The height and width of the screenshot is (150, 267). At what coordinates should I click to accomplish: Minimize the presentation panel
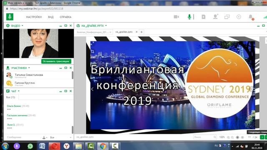pos(258,26)
